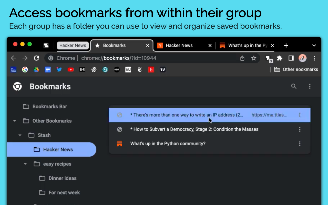Open the Extensions puzzle-piece menu
Screen dimensions: 328x205
tap(280, 58)
